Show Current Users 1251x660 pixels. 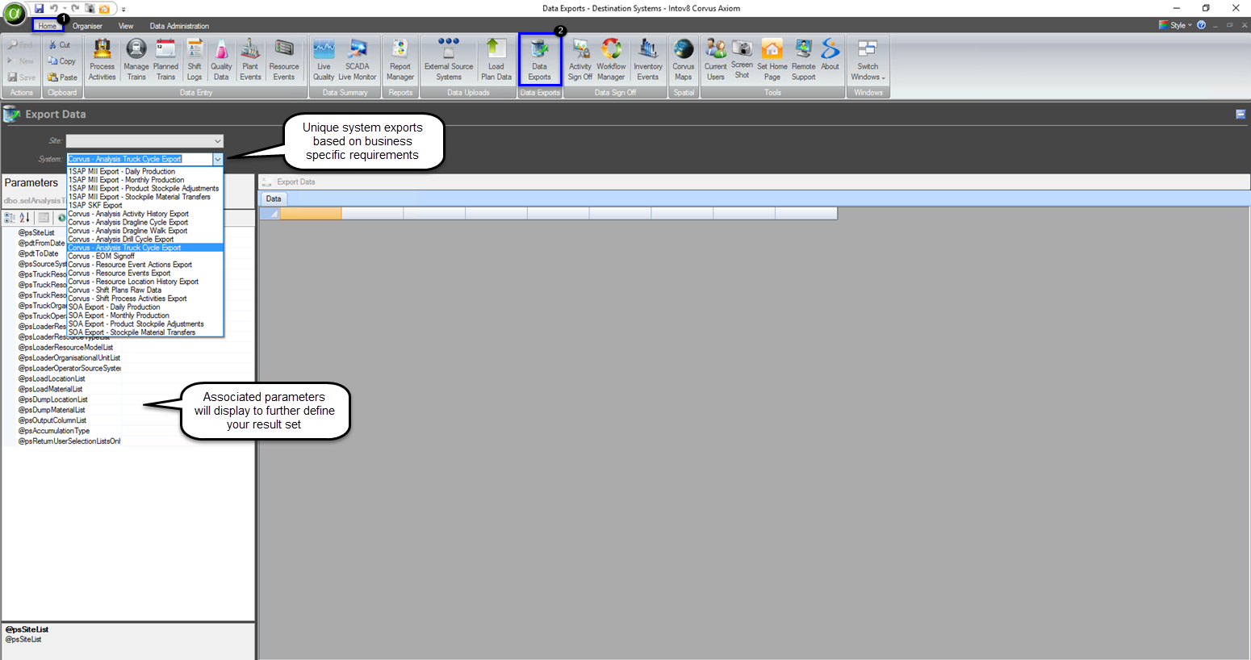716,60
